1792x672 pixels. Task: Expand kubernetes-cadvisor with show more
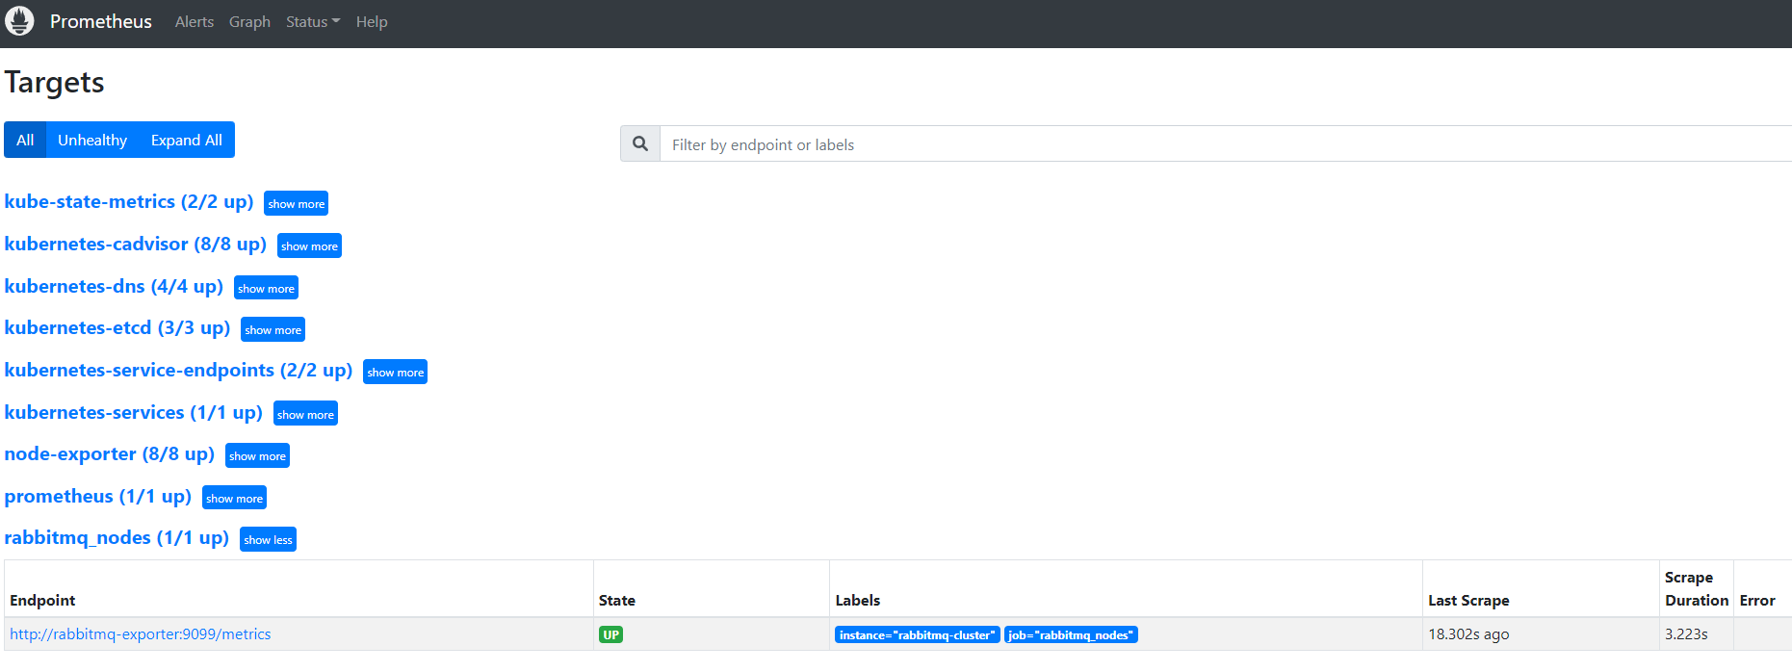click(x=310, y=246)
